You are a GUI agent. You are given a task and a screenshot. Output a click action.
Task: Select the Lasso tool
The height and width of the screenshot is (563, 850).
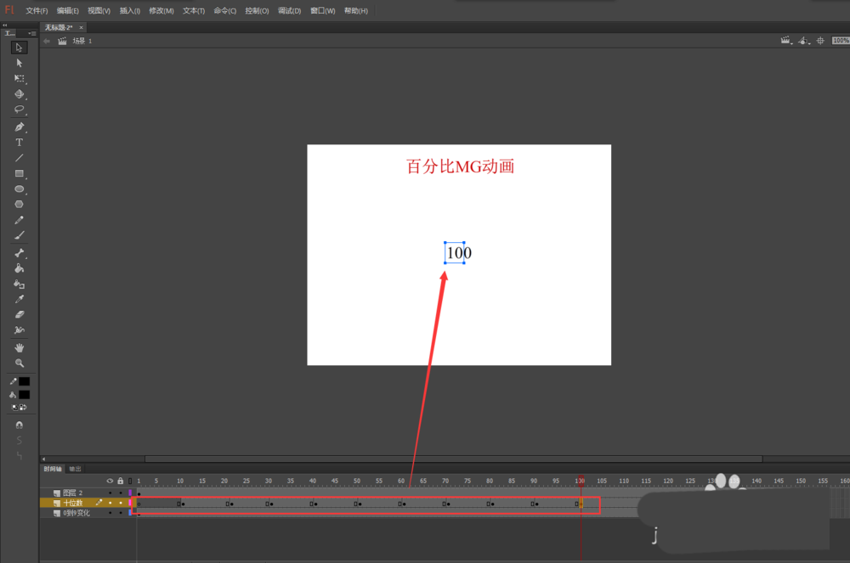pyautogui.click(x=19, y=110)
